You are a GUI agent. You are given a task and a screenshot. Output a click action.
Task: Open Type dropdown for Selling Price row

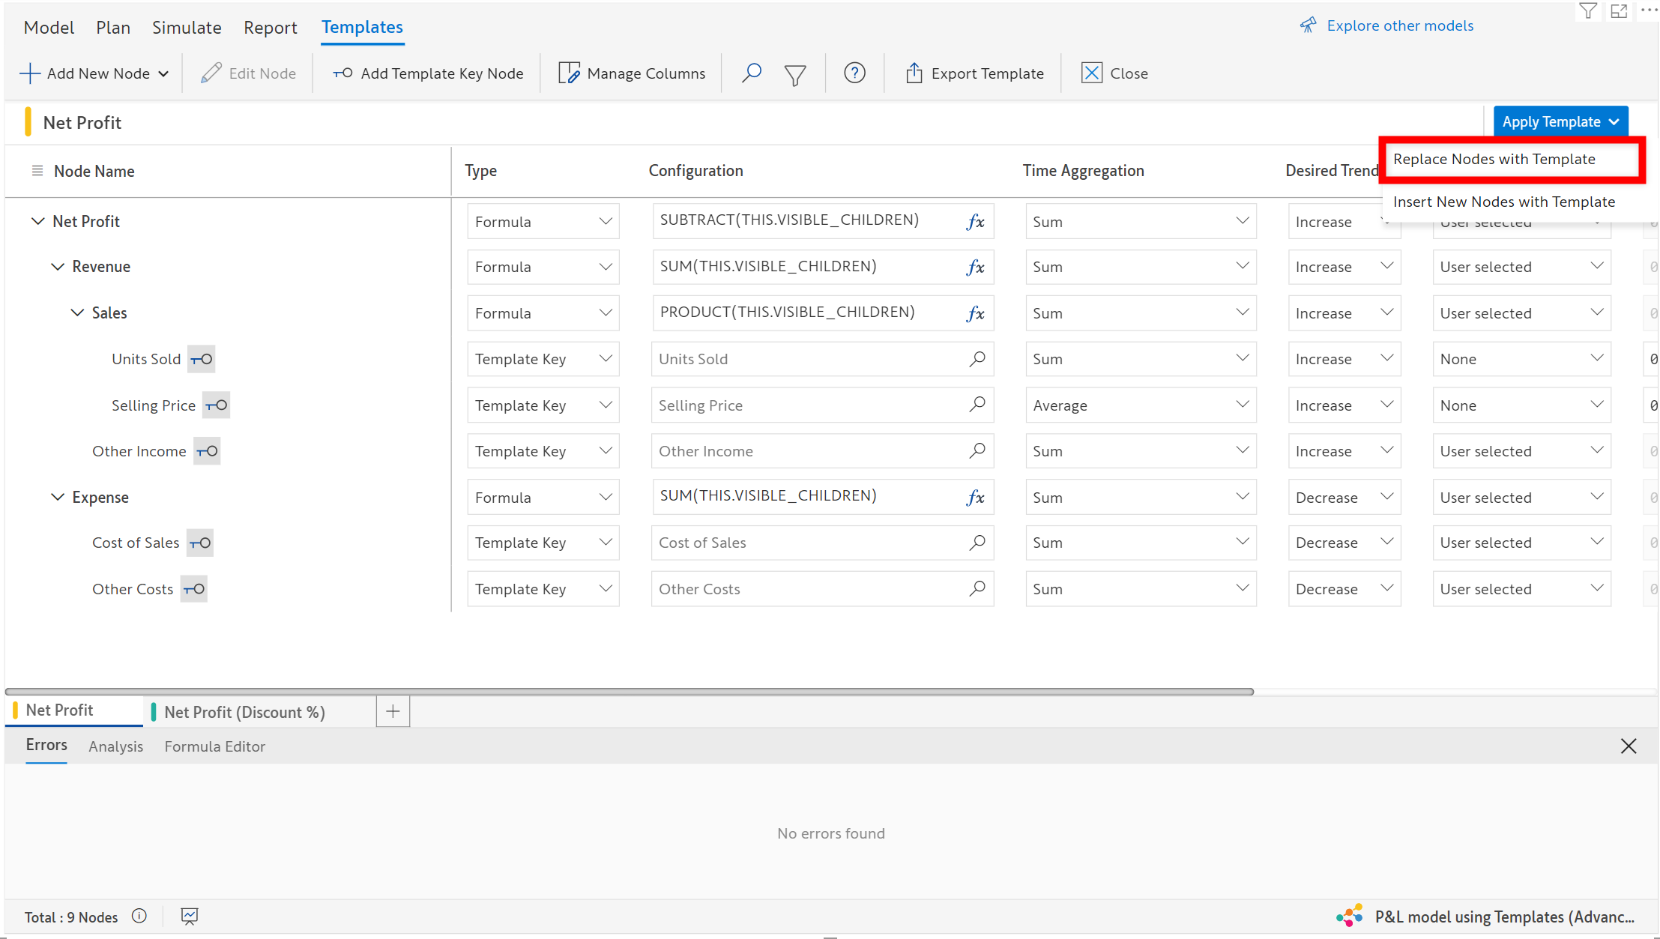tap(543, 405)
